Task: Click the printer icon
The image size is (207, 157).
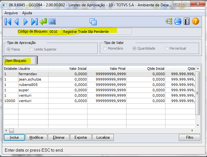Action: point(178,21)
